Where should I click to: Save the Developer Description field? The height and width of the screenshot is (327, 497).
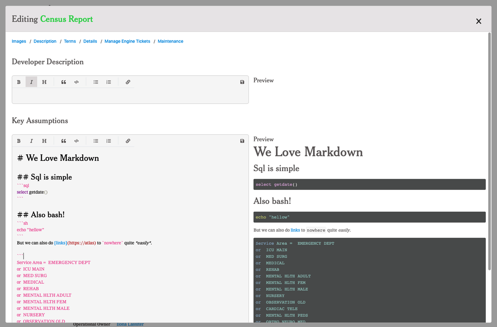(242, 82)
